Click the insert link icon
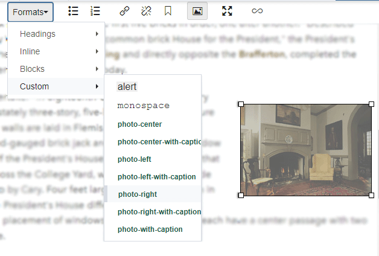Viewport: 379px width, 256px height. (x=124, y=11)
